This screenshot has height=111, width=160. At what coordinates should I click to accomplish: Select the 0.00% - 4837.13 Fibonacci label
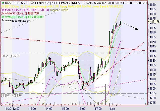[x=11, y=56]
